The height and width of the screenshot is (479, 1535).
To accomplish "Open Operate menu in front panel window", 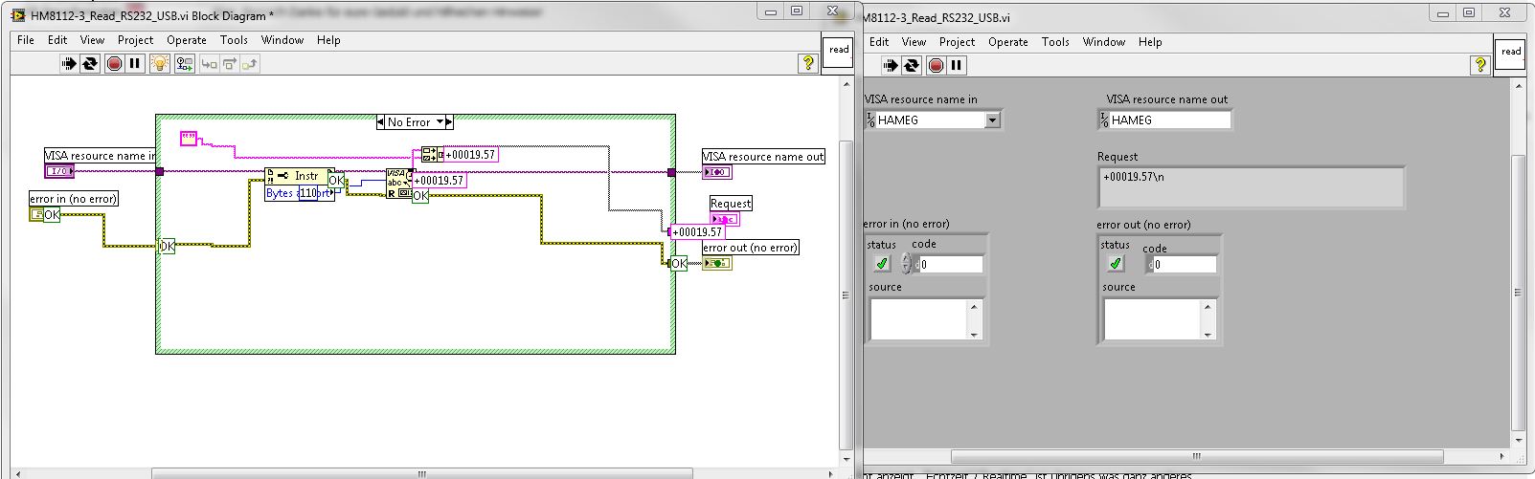I will pos(1008,42).
